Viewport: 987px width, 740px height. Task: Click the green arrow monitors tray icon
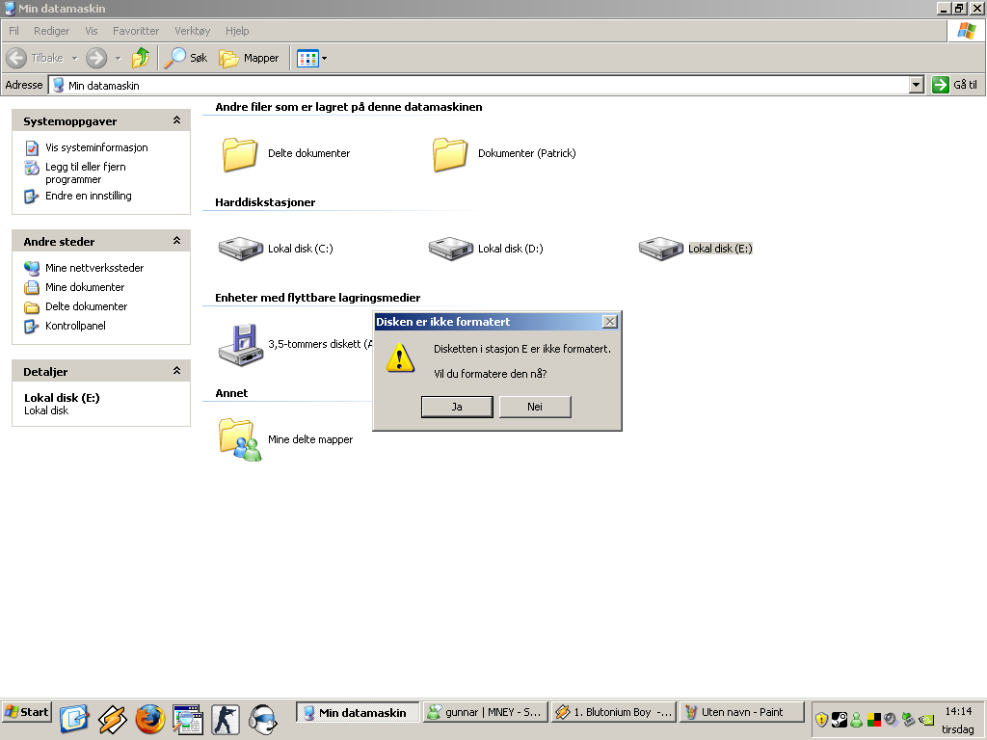click(908, 719)
